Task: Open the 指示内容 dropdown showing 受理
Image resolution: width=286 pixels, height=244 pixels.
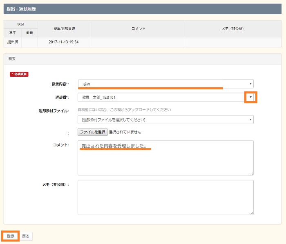Action: [x=165, y=84]
